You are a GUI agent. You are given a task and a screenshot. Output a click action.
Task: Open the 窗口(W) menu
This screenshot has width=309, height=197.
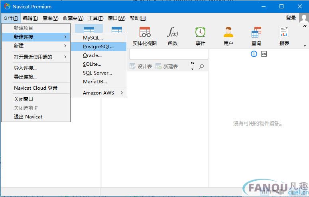[117, 18]
